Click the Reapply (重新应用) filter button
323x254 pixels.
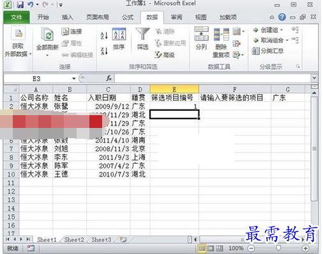170,44
